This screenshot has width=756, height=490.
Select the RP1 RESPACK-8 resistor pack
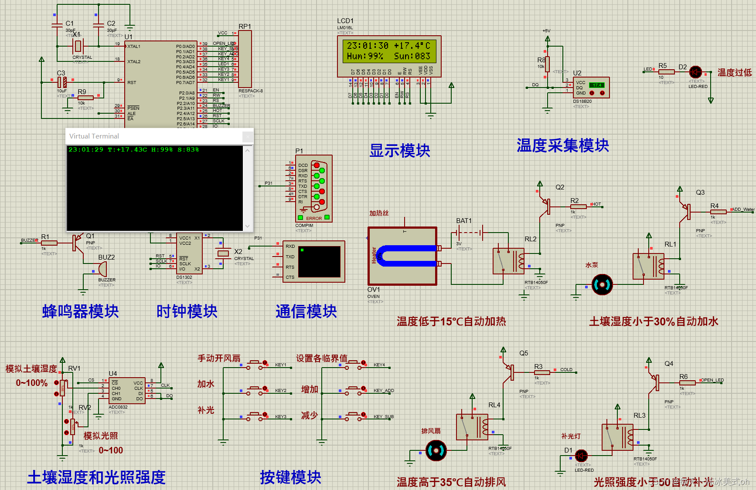click(245, 59)
